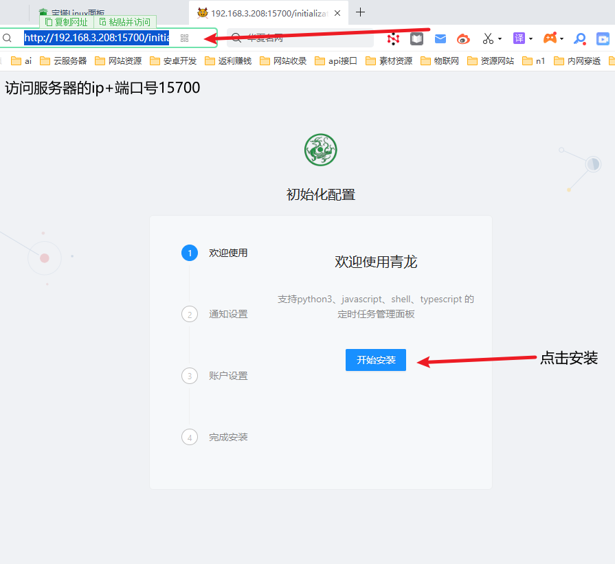The image size is (615, 564).
Task: Click the 开始安装 button
Action: [x=376, y=360]
